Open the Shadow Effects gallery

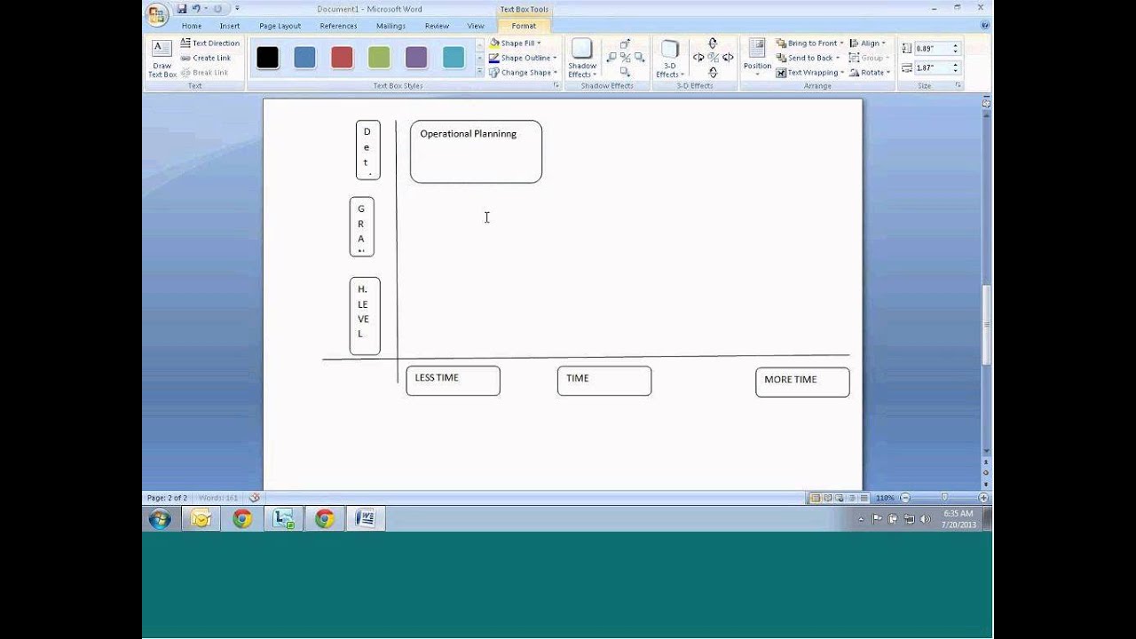(582, 59)
